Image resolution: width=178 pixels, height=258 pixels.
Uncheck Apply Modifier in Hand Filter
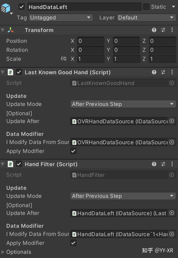click(73, 243)
